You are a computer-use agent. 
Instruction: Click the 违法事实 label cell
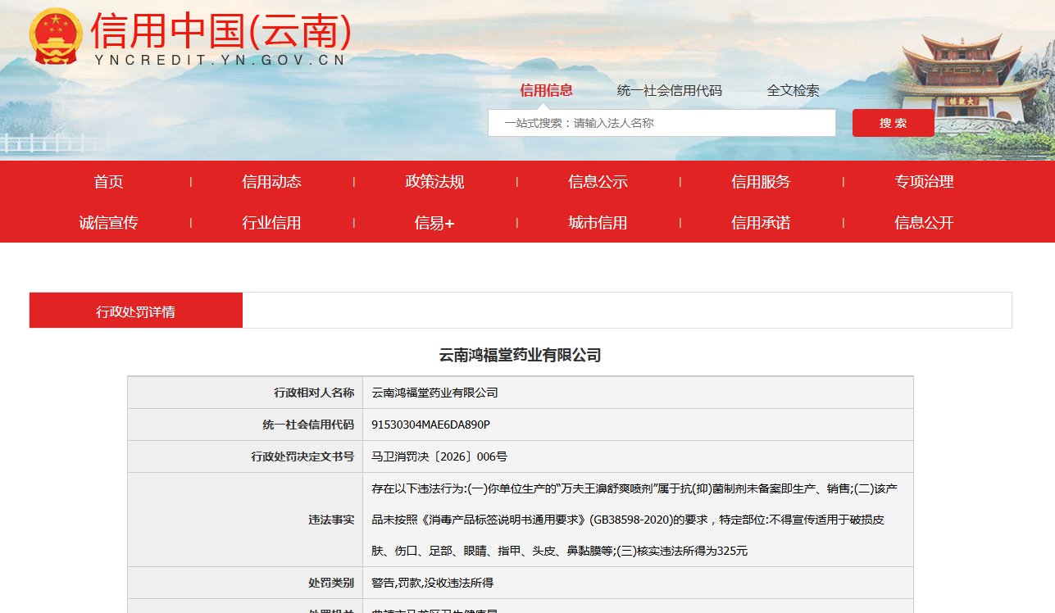point(245,520)
